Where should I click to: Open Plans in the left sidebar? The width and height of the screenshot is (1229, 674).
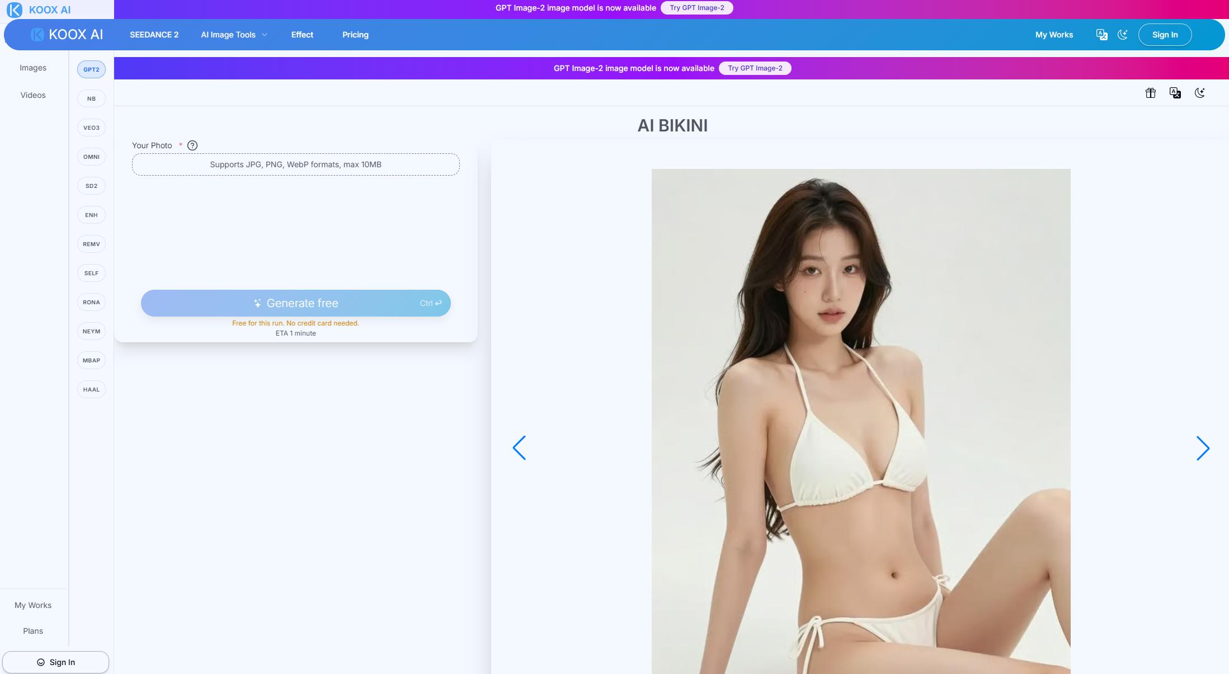pyautogui.click(x=33, y=631)
